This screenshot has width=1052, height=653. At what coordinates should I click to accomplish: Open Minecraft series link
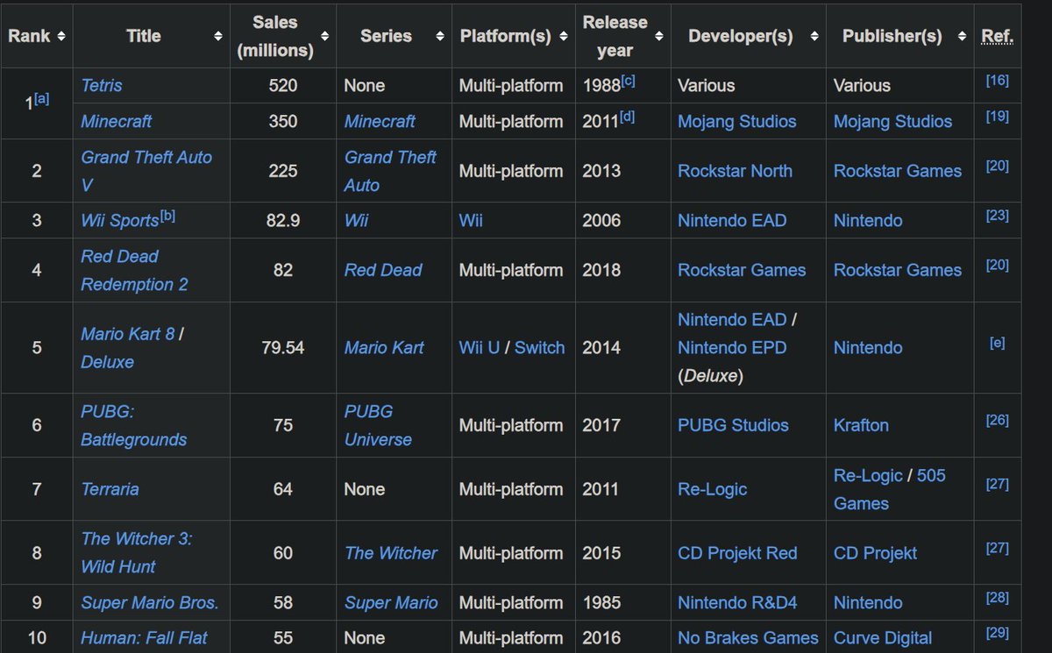tap(380, 121)
